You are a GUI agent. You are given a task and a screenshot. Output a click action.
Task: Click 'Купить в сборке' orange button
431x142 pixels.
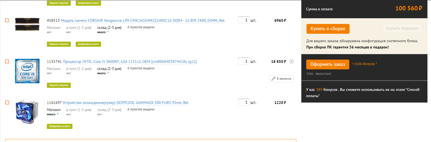click(x=328, y=29)
